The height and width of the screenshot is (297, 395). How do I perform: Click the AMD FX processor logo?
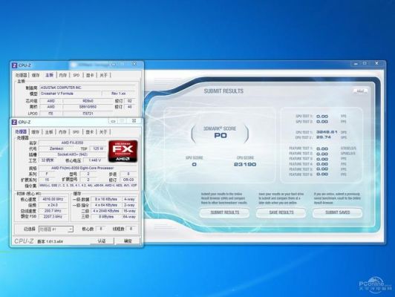click(123, 151)
